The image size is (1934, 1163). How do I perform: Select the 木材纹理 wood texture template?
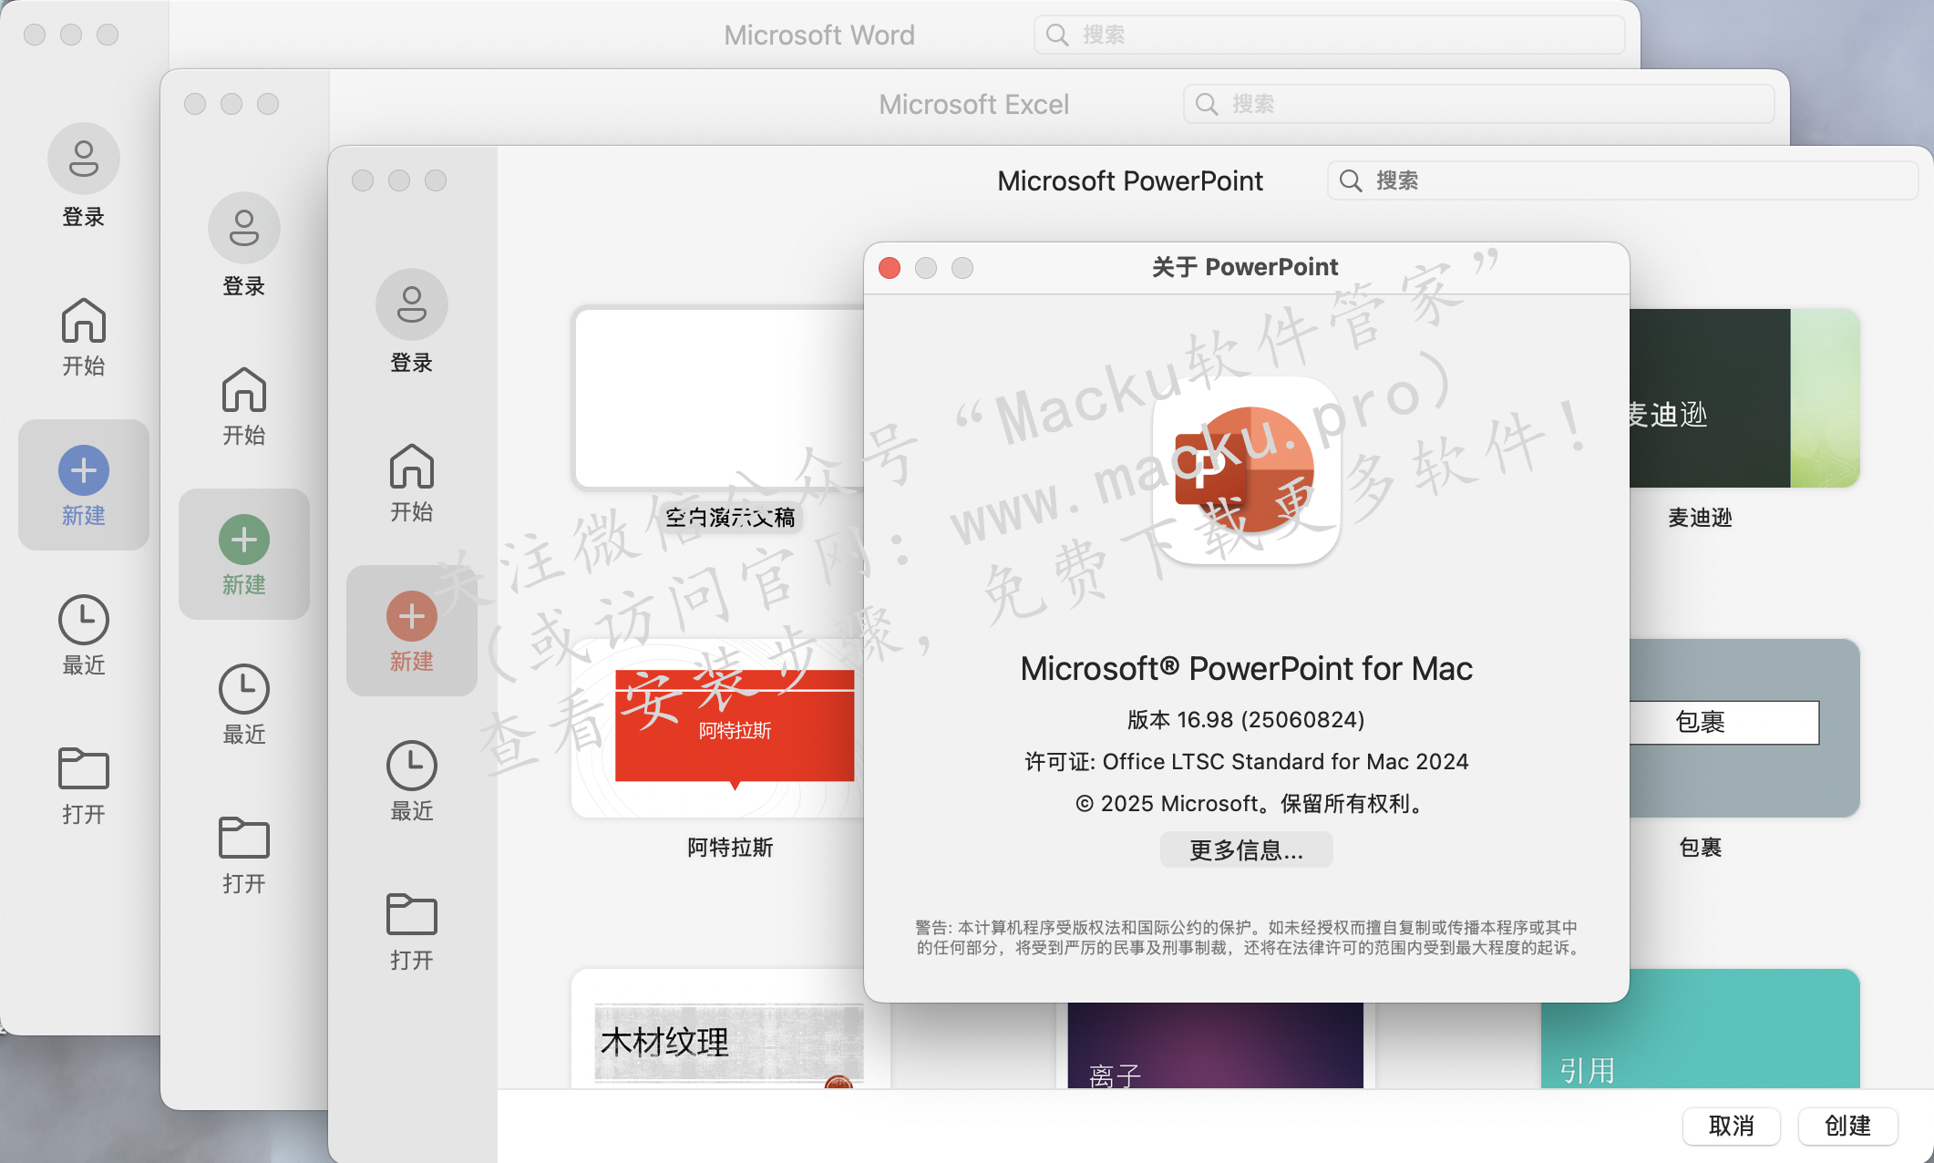[x=730, y=1029]
